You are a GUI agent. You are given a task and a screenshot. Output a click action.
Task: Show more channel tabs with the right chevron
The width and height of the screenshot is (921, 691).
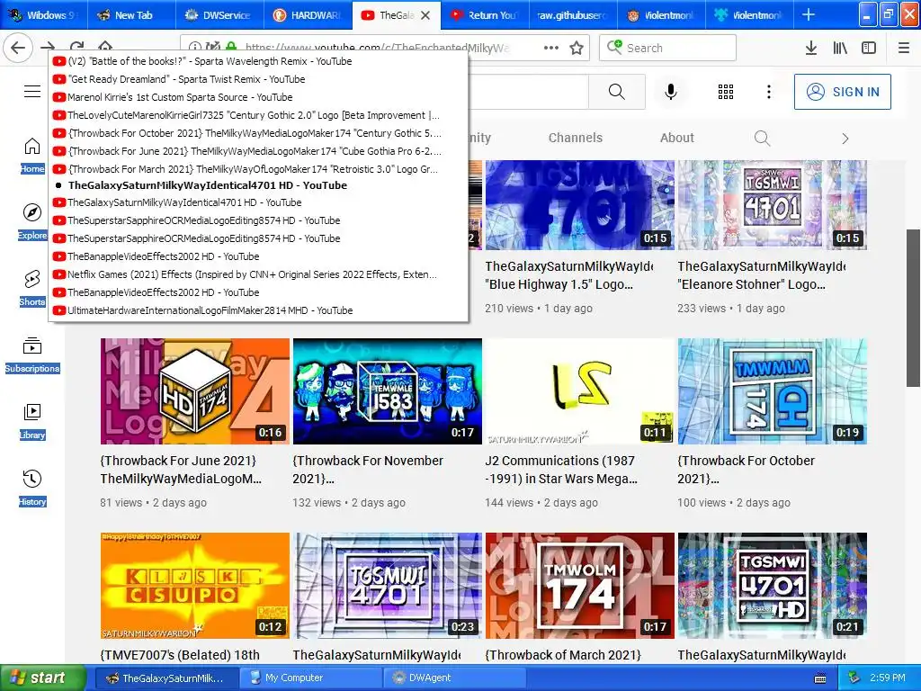[845, 139]
